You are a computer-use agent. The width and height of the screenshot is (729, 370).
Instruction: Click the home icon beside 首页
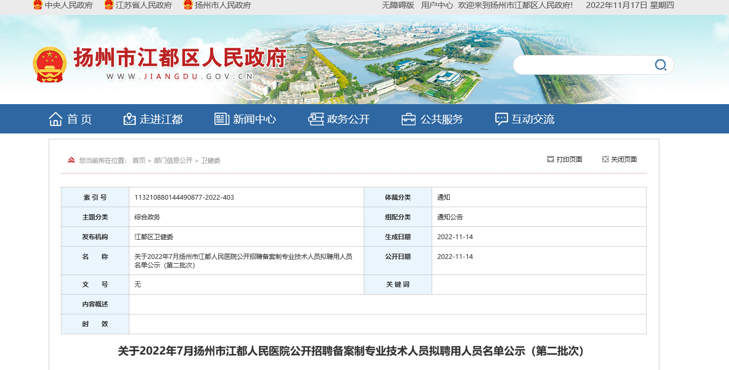[x=56, y=119]
